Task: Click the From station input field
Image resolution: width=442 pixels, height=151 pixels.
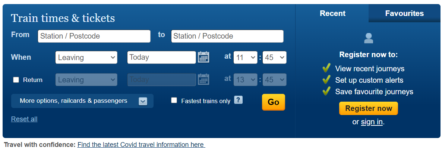Action: (94, 36)
